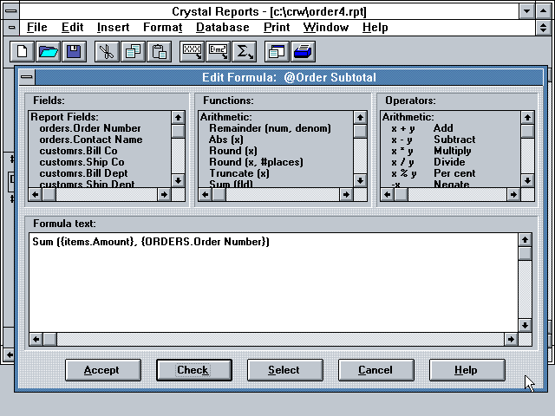Select customrs.Bill Dept field
Image resolution: width=555 pixels, height=416 pixels.
83,173
